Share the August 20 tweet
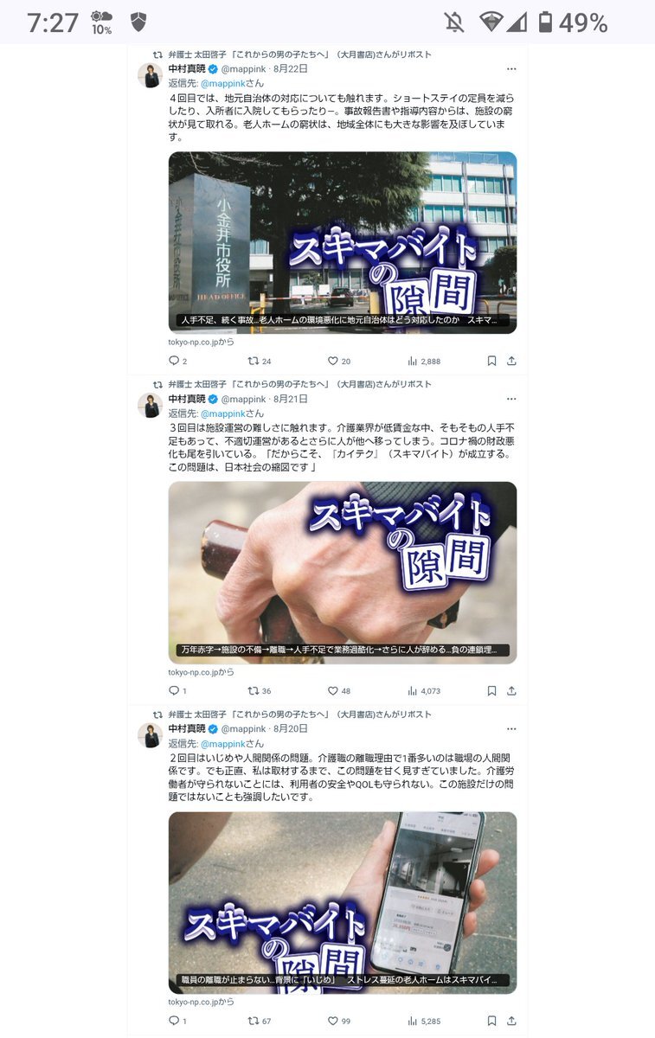This screenshot has height=1038, width=655. click(x=511, y=1022)
